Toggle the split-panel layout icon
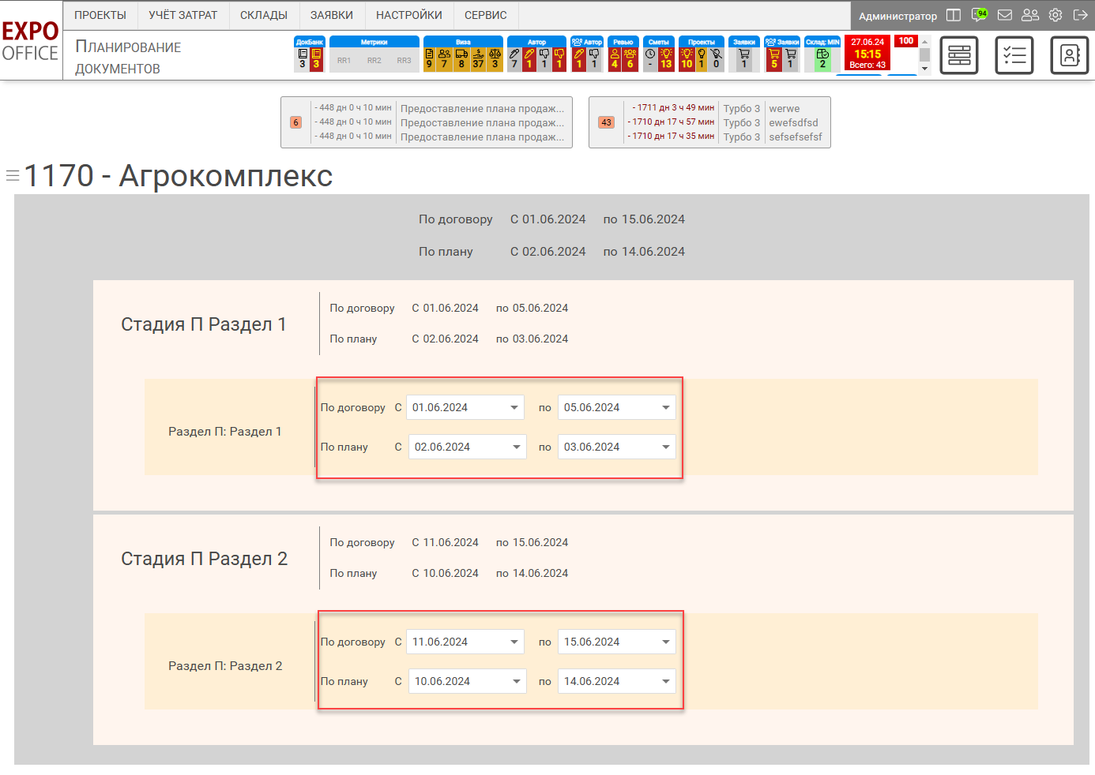This screenshot has width=1095, height=775. pyautogui.click(x=954, y=15)
